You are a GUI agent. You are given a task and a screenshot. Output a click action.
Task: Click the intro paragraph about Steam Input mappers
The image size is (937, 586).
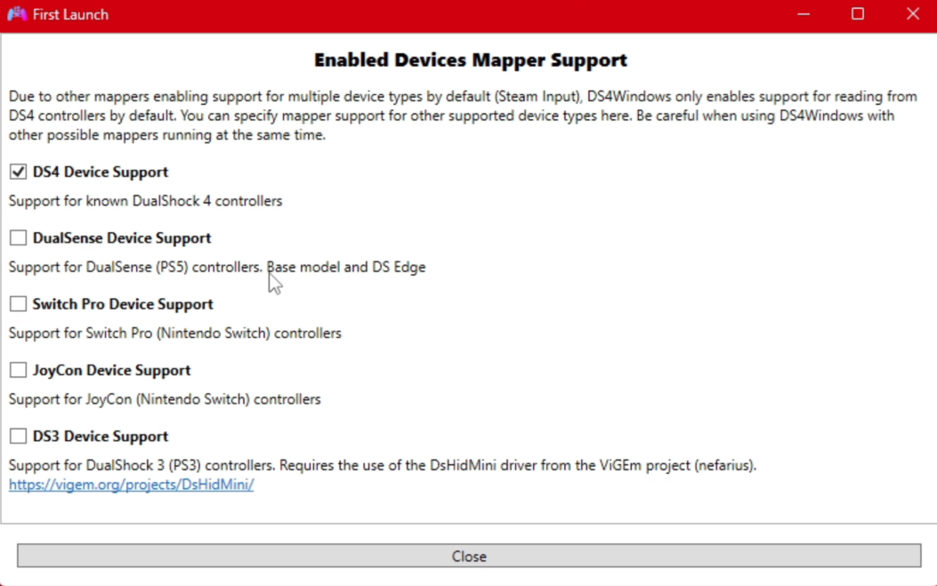(x=463, y=116)
